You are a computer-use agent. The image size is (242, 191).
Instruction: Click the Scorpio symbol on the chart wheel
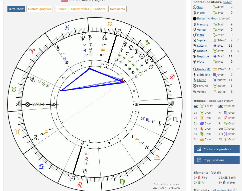click(x=176, y=119)
